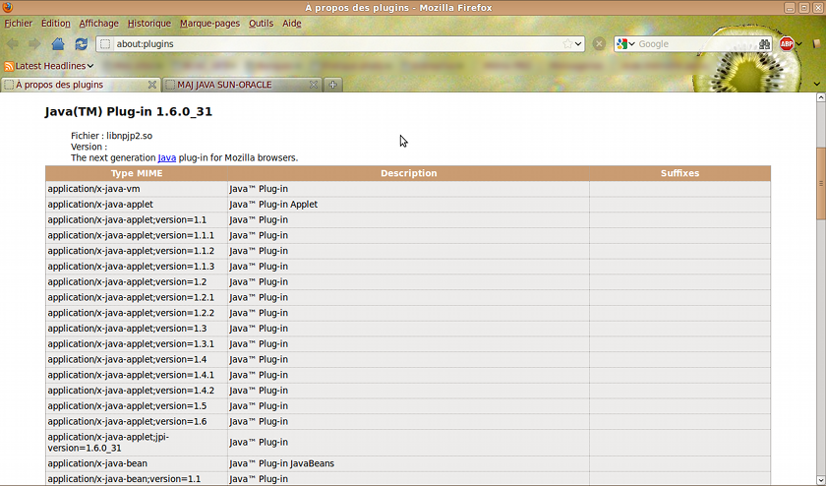Image resolution: width=826 pixels, height=486 pixels.
Task: Close the 'MAJ JAVA SUN-ORACLE' tab
Action: tap(314, 85)
